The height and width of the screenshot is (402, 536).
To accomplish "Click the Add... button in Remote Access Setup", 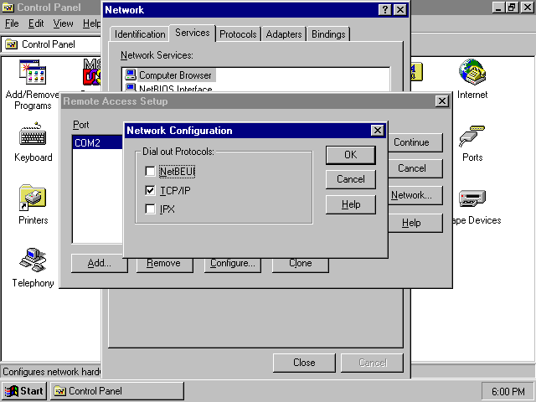I will pyautogui.click(x=99, y=263).
